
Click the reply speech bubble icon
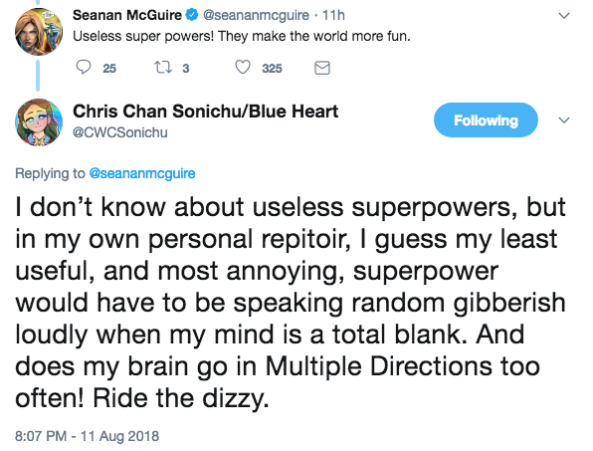(84, 68)
